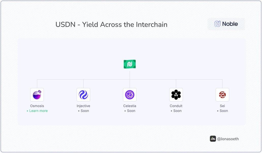Screen dimensions: 262x153
Task: Click the Soon status under Celestia
Action: (x=131, y=111)
